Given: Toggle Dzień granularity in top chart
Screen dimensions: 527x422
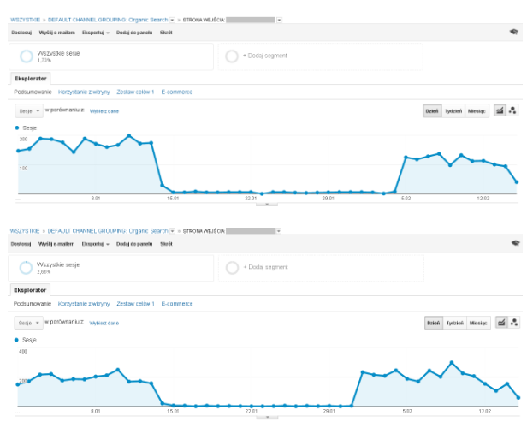Looking at the screenshot, I should [x=432, y=111].
